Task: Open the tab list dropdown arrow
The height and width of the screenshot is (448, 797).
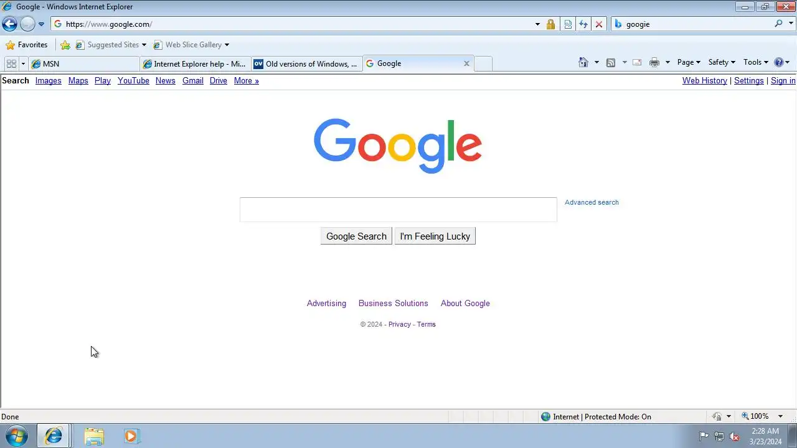Action: (x=24, y=63)
